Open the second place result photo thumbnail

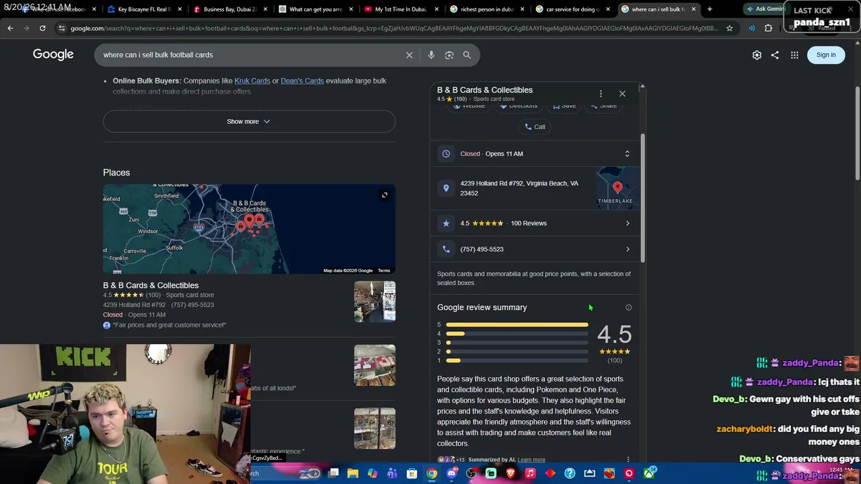coord(375,365)
